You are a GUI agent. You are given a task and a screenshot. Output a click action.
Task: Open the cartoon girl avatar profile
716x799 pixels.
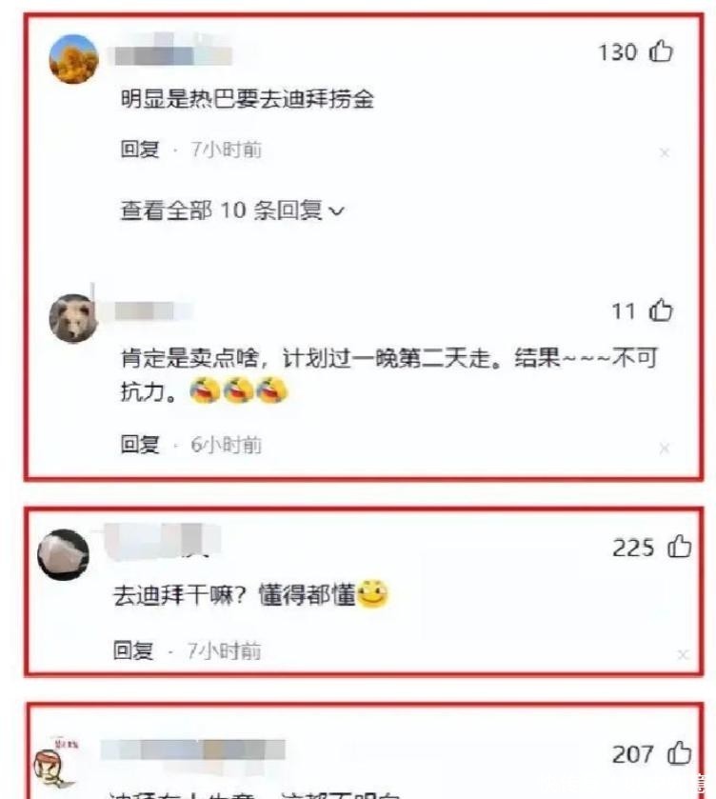tap(55, 762)
